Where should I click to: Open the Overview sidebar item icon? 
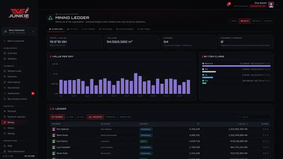(x=5, y=53)
